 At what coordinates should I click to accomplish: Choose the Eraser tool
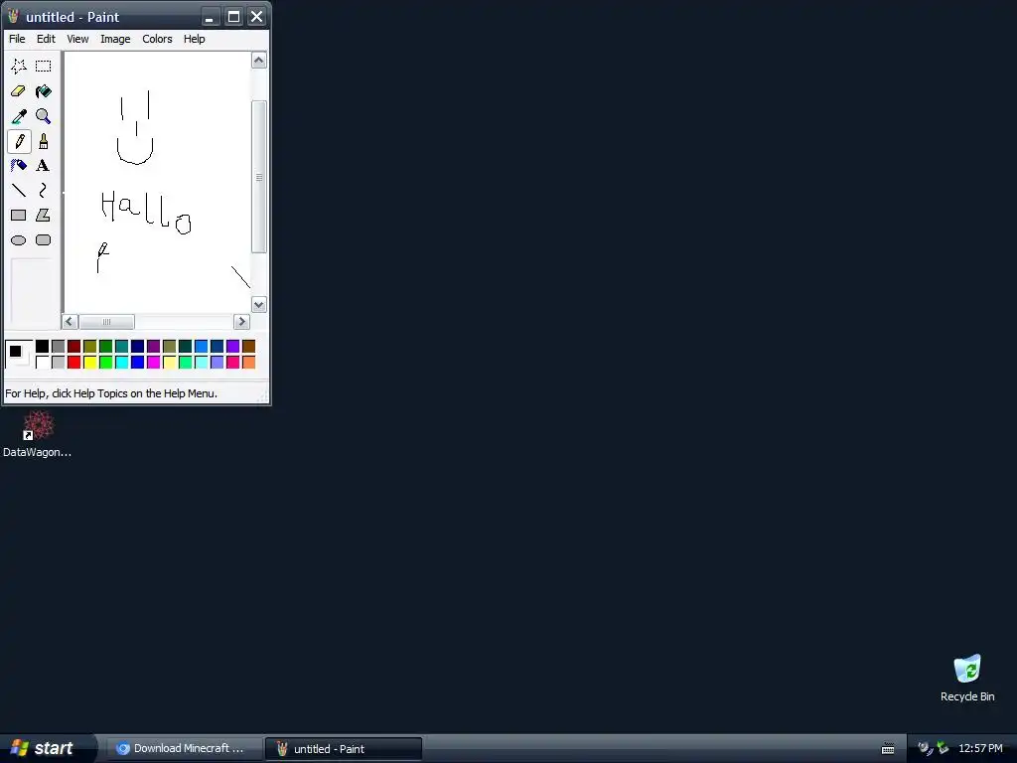19,91
